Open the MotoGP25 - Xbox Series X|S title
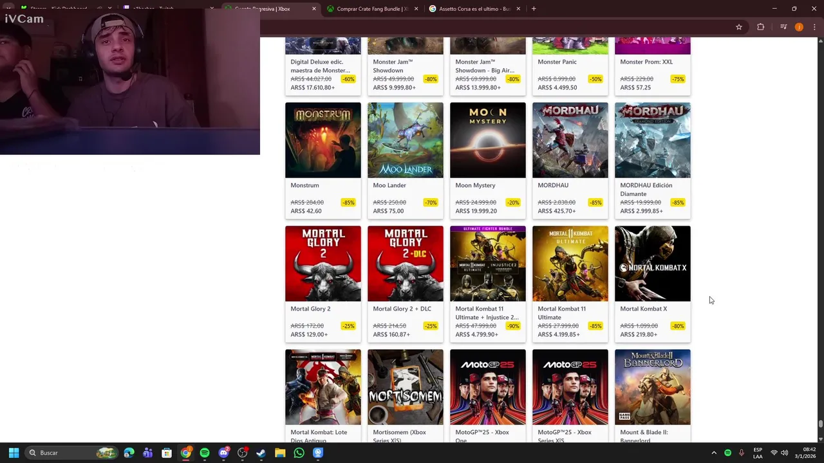This screenshot has width=824, height=463. 565,436
